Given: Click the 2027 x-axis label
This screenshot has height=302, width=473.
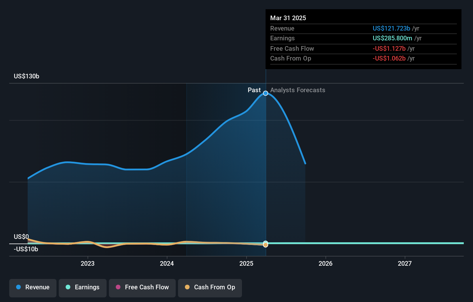Looking at the screenshot, I should point(405,263).
